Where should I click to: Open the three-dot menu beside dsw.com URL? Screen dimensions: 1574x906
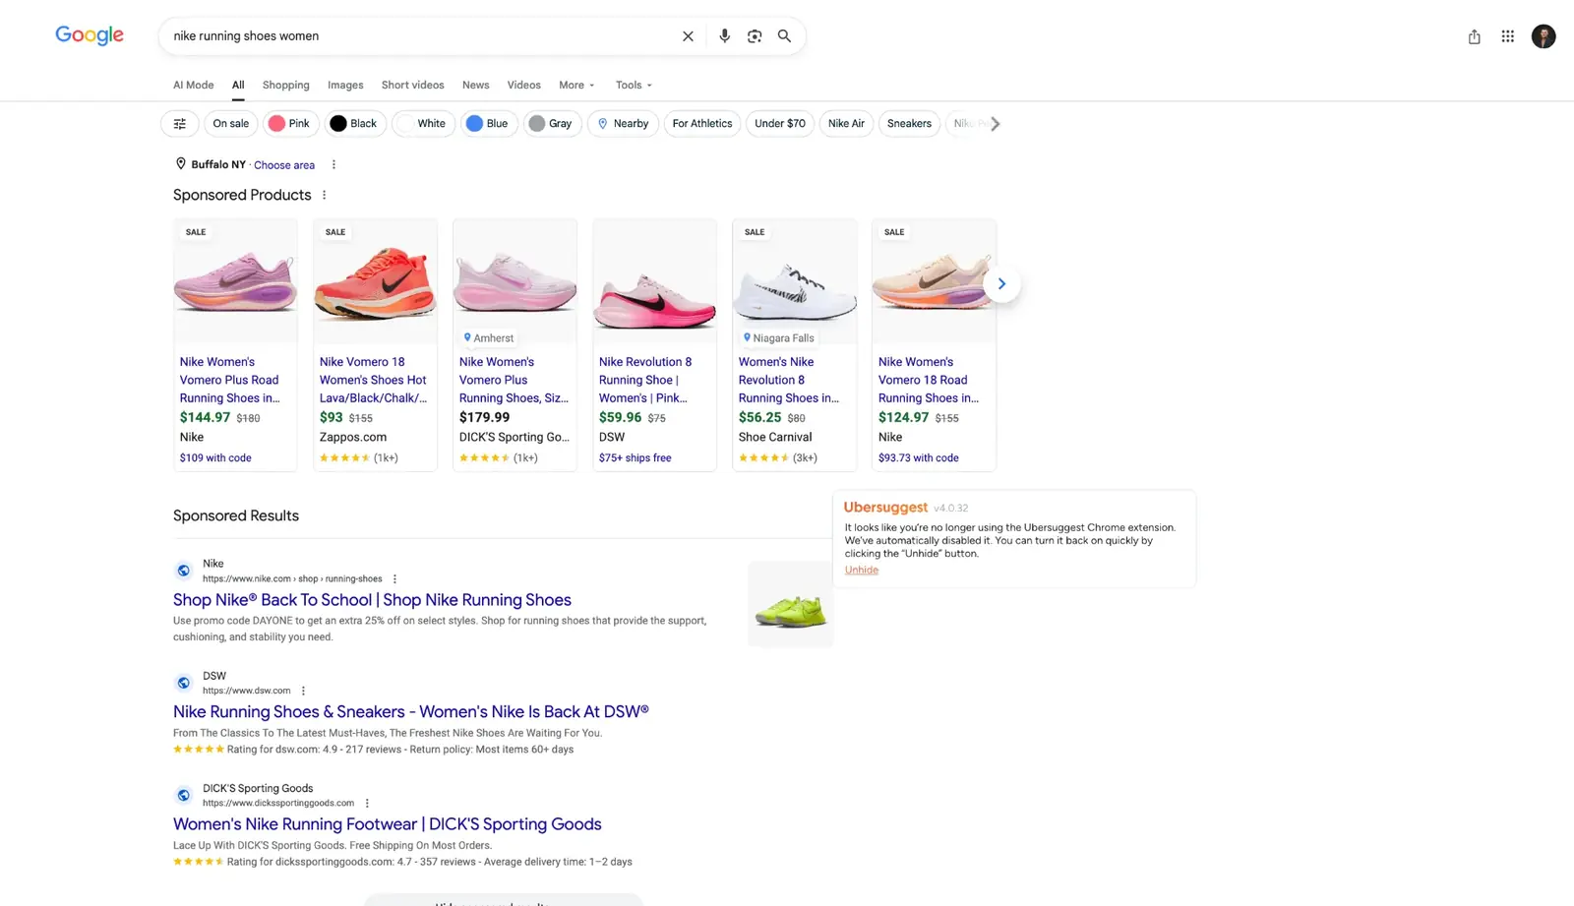(x=303, y=691)
